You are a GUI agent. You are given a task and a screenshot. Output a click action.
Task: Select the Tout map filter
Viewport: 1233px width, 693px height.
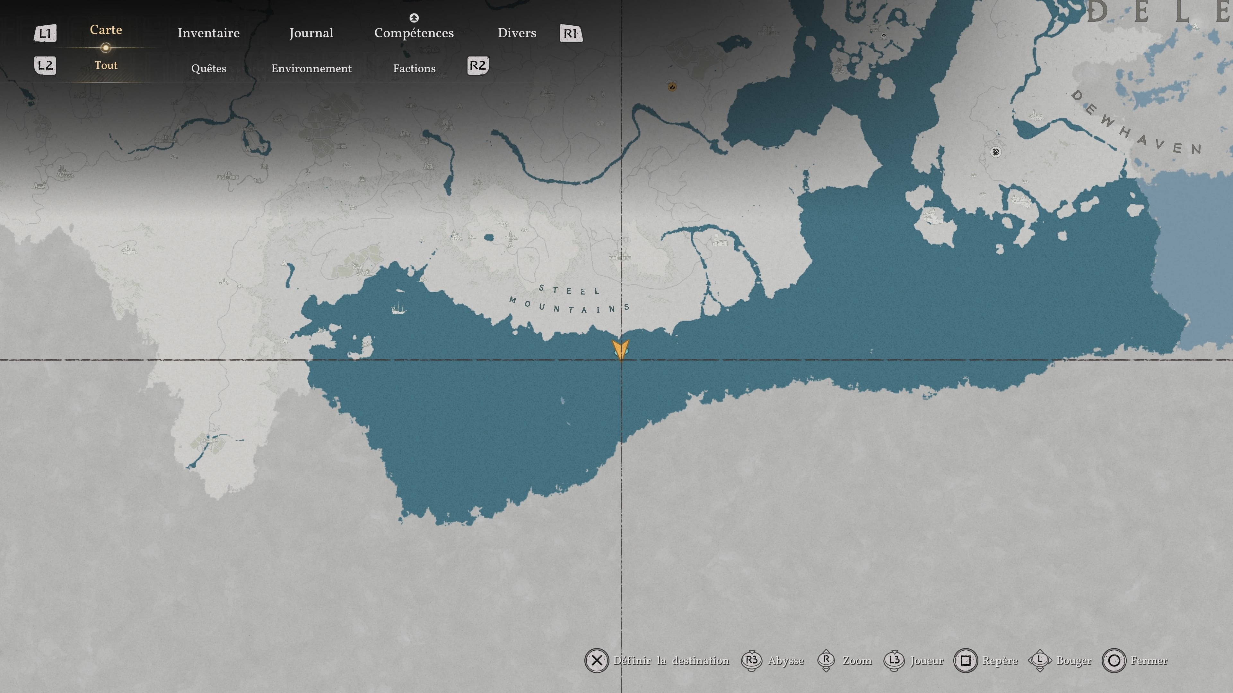point(106,65)
